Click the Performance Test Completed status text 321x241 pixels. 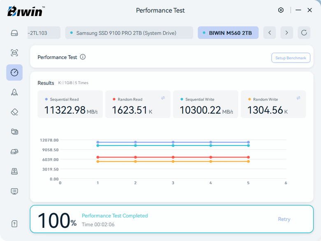(x=115, y=215)
